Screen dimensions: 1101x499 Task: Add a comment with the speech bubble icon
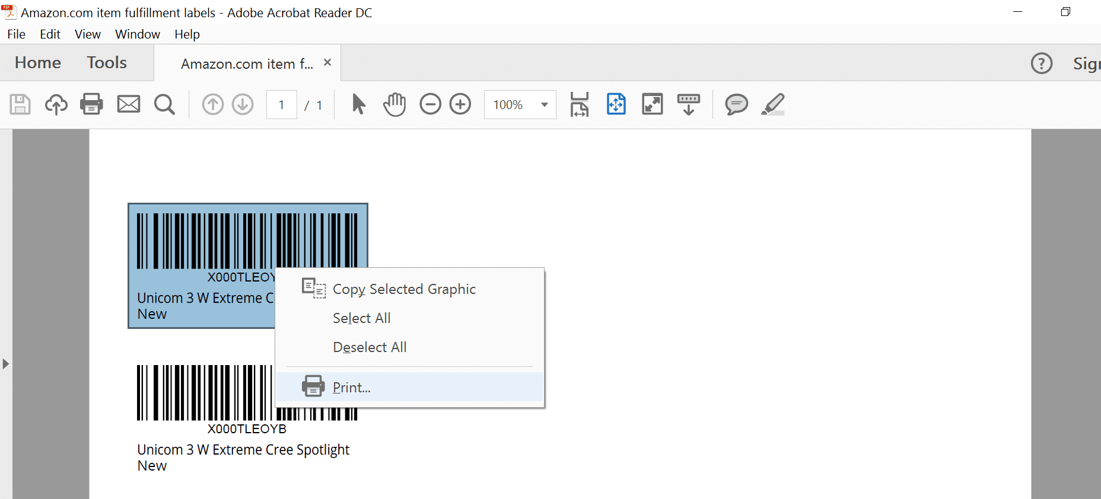coord(736,105)
